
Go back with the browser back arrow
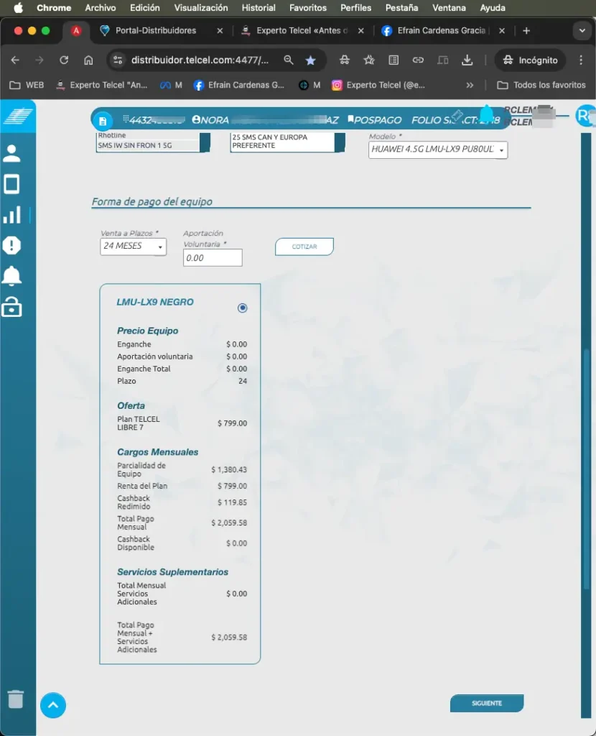(15, 60)
